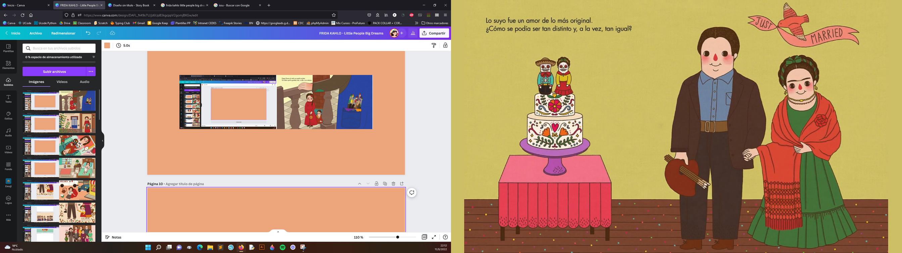Click the animation timing 5.0s button
The image size is (902, 253).
coord(123,46)
